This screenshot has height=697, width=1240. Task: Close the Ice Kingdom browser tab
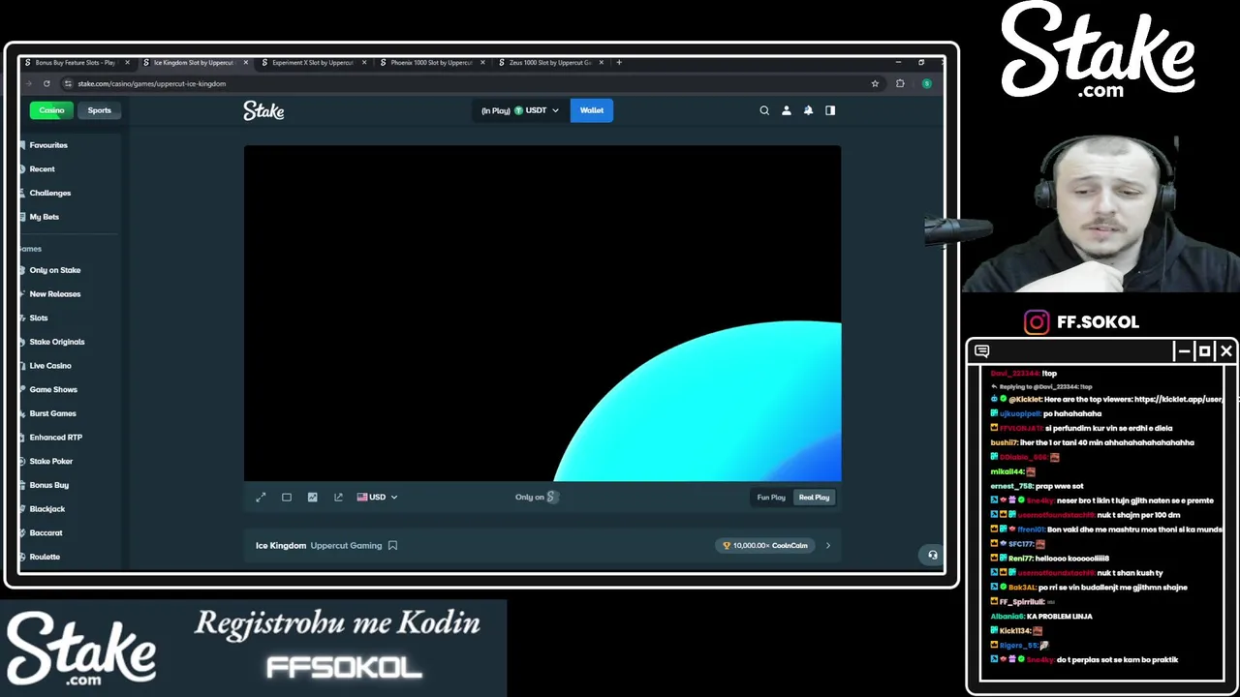(245, 63)
